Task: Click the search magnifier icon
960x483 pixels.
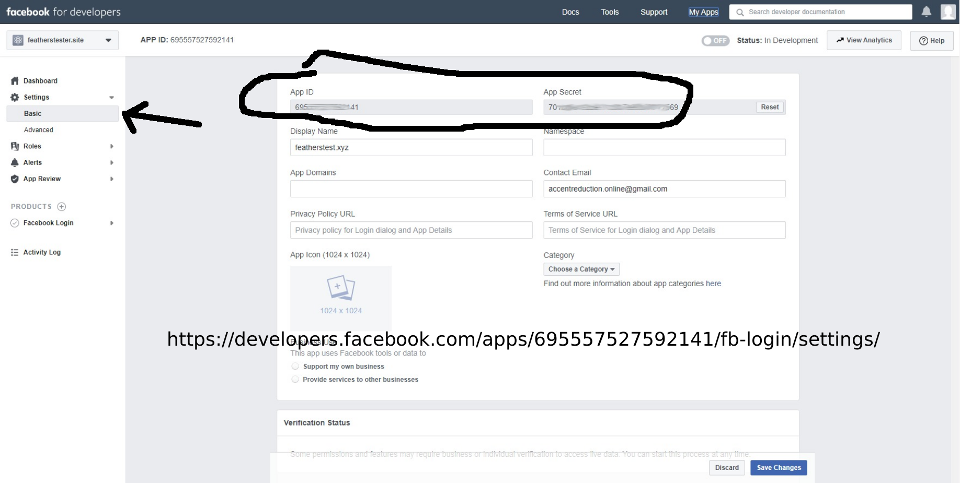Action: click(x=740, y=12)
